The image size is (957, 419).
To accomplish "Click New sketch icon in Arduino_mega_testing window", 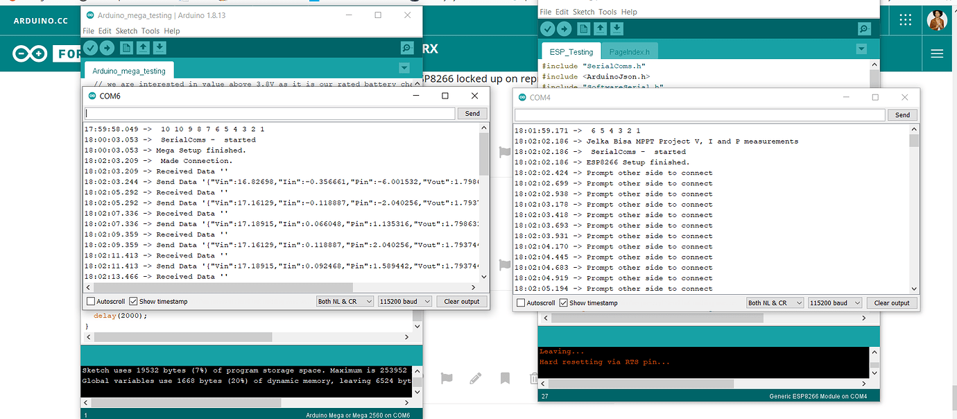I will click(126, 47).
